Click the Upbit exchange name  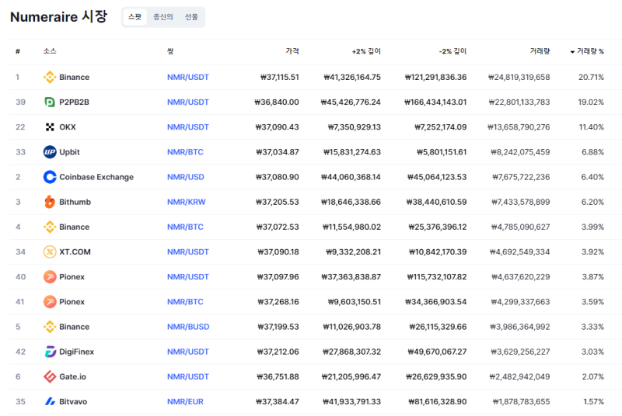click(69, 152)
